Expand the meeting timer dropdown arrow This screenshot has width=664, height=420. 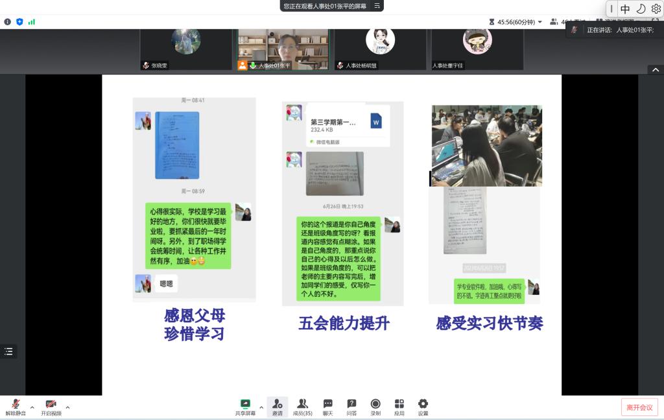[540, 21]
